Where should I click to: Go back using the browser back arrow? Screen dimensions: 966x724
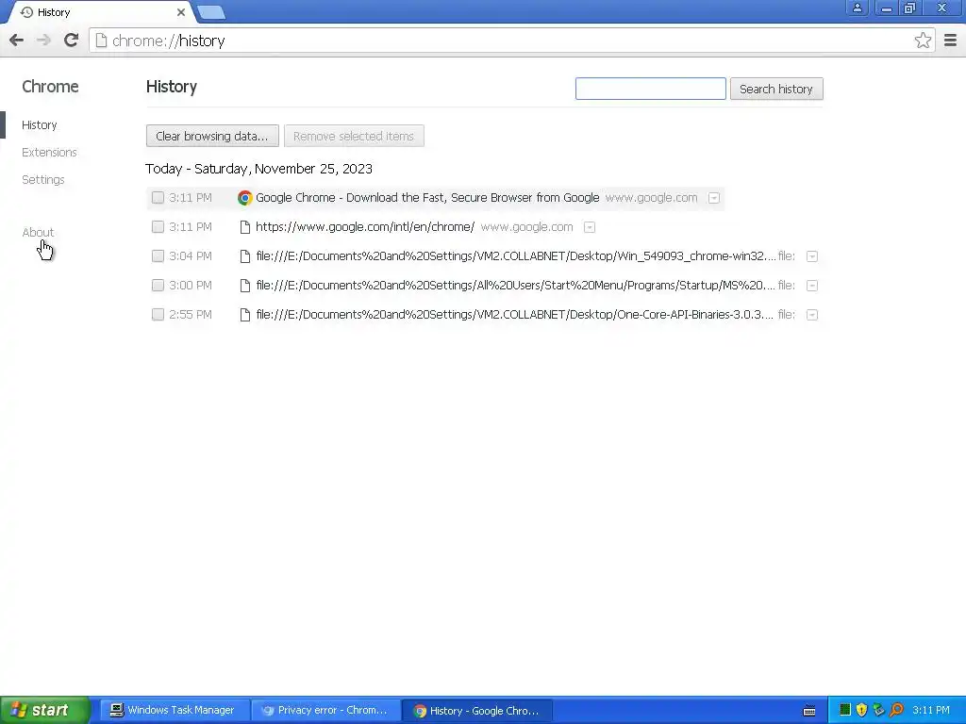coord(17,41)
